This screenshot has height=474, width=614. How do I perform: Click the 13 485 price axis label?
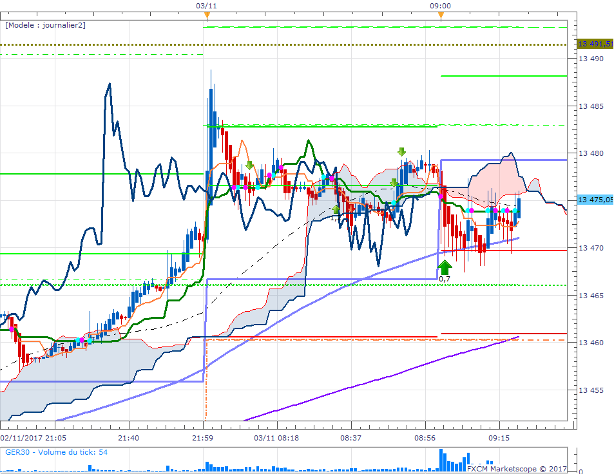[x=591, y=106]
